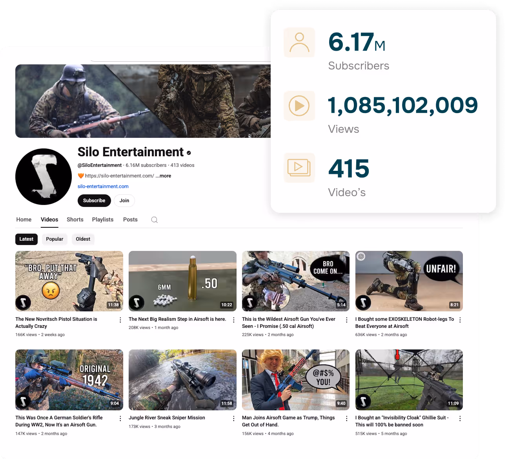
Task: Expand channel description with ...more
Action: pyautogui.click(x=163, y=176)
